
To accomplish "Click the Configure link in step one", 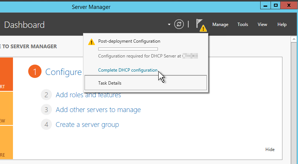I will [63, 72].
